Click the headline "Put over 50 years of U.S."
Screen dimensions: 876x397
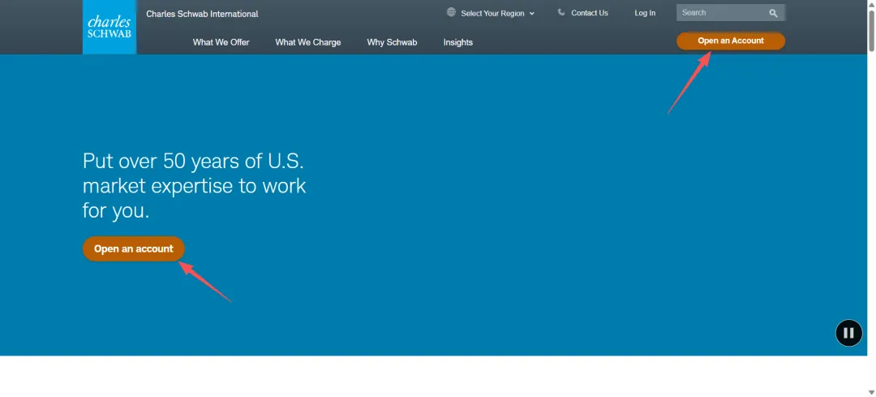point(193,161)
